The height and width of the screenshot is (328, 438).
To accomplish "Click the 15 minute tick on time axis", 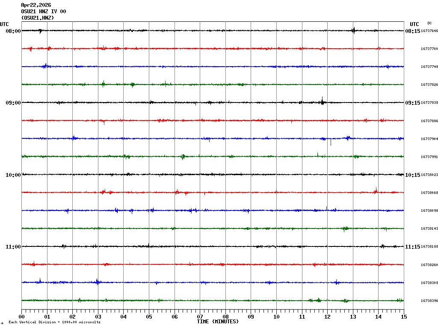I will coord(404,317).
